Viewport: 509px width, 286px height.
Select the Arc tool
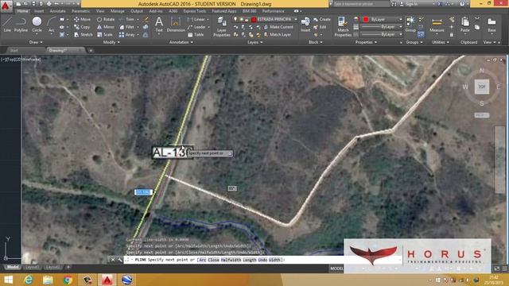[51, 25]
